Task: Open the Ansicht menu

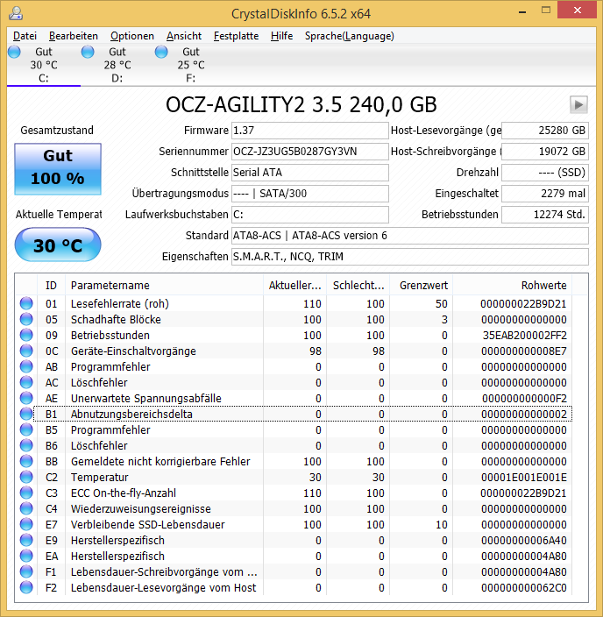Action: click(184, 36)
